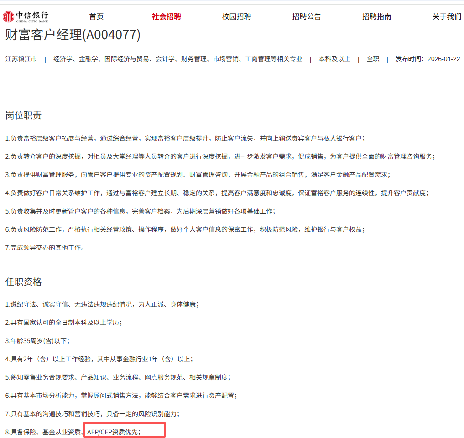Go to the 首页 nav item
Image resolution: width=464 pixels, height=438 pixels.
click(x=96, y=17)
